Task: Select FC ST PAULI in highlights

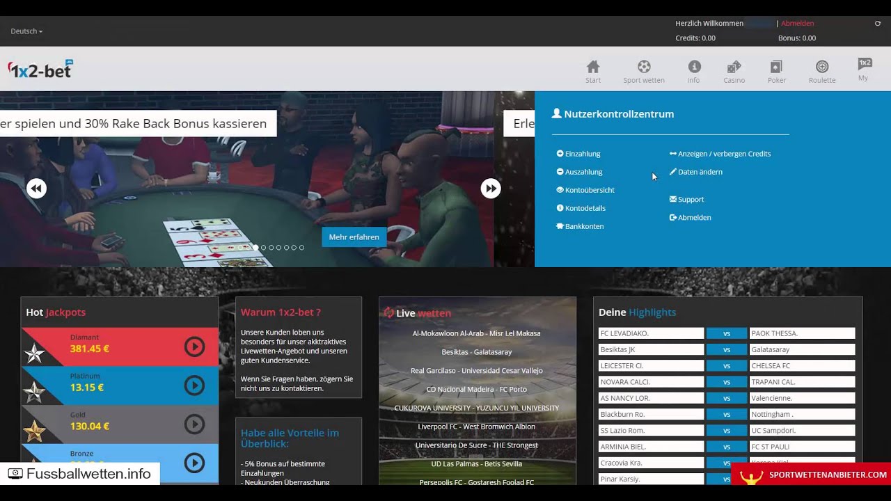Action: pos(802,447)
